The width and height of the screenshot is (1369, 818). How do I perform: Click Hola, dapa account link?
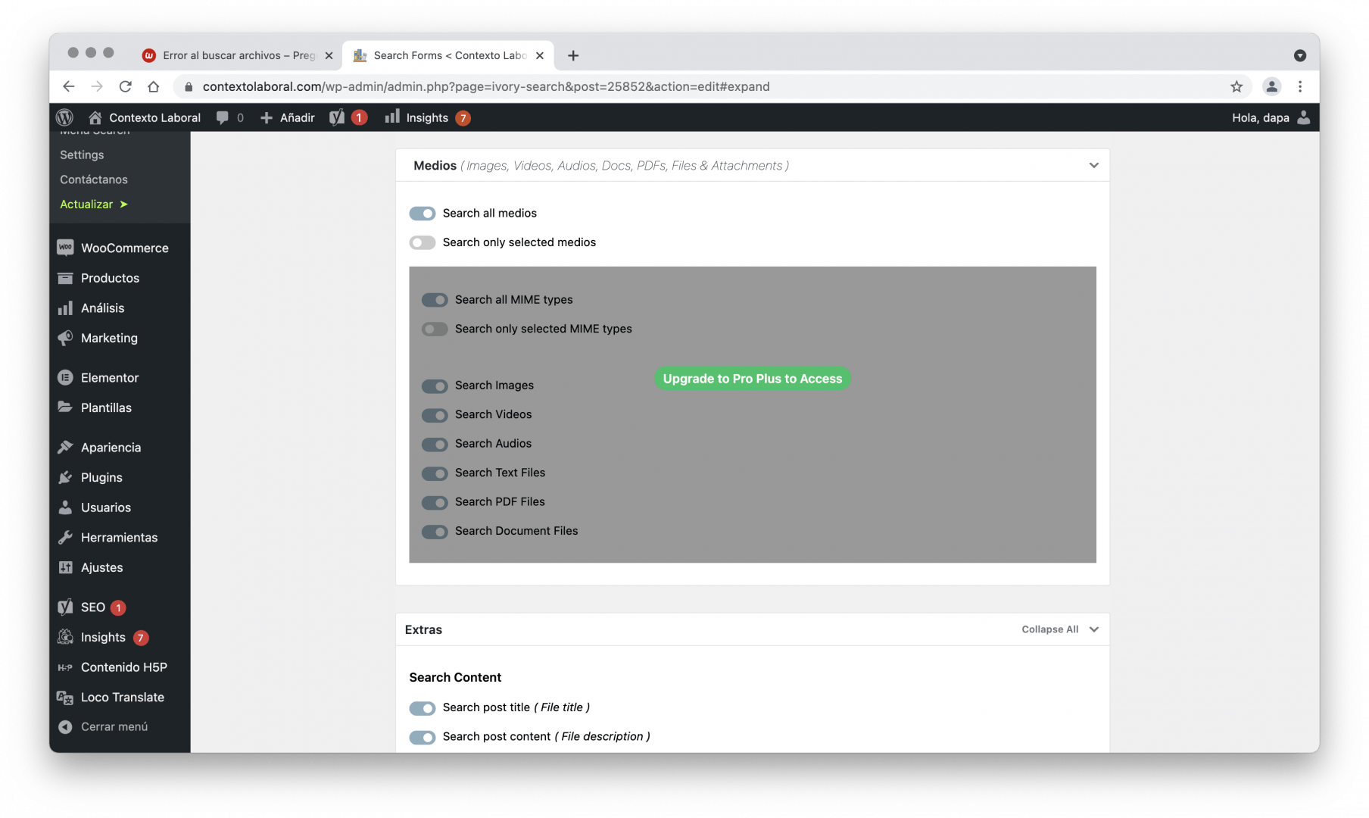tap(1261, 117)
